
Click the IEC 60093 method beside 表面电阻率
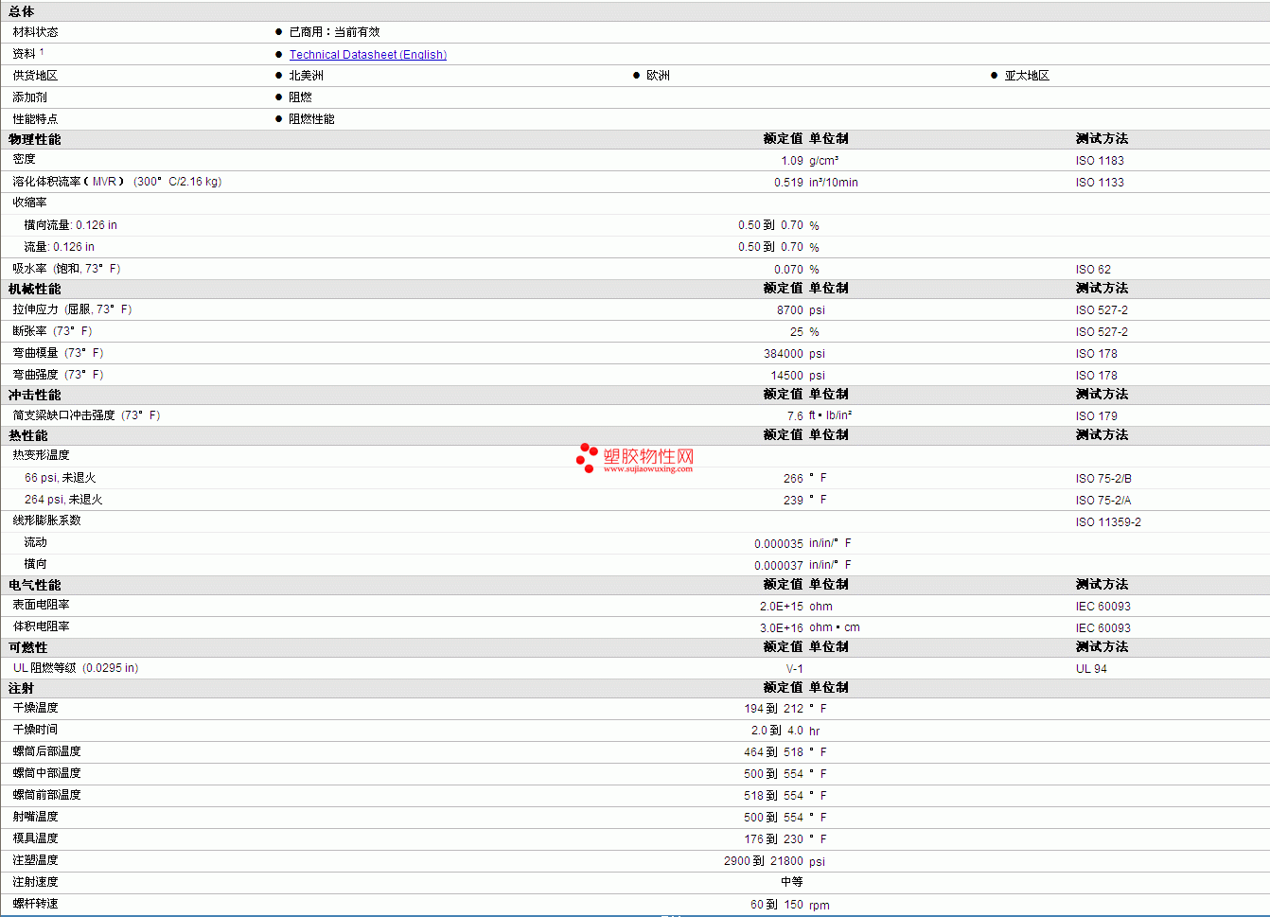1103,607
